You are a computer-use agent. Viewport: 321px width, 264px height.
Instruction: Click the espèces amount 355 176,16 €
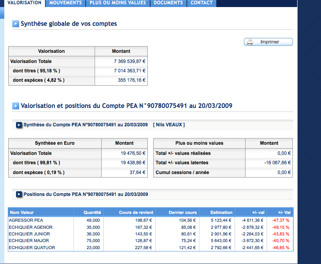point(131,80)
